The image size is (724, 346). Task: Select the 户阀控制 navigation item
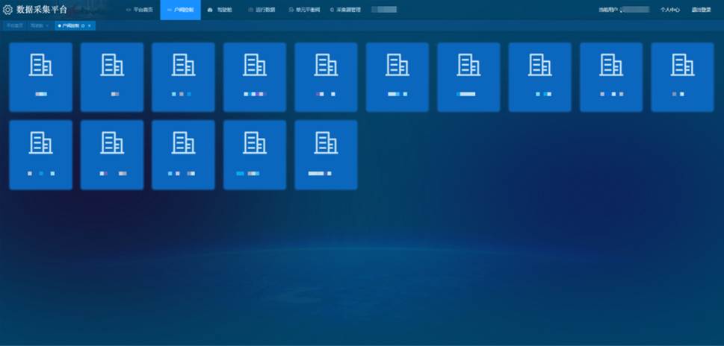click(x=180, y=10)
